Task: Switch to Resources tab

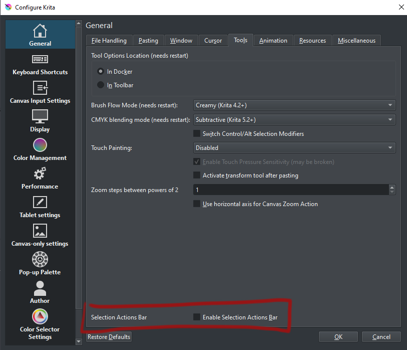Action: (312, 41)
